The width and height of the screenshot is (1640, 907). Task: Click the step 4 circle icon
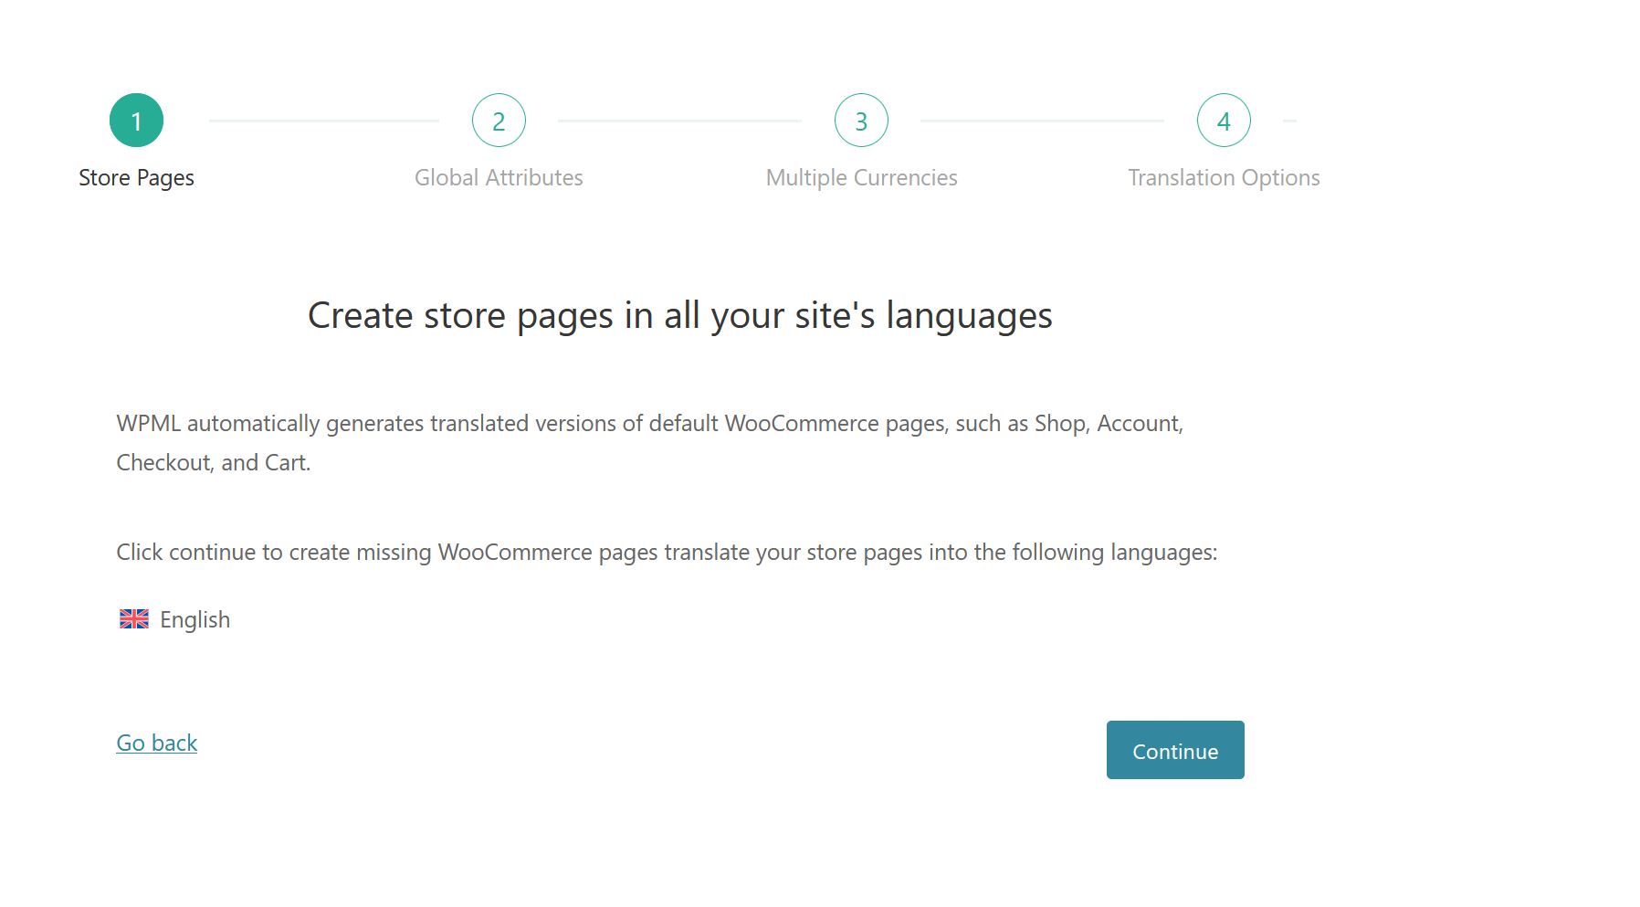[x=1224, y=121]
